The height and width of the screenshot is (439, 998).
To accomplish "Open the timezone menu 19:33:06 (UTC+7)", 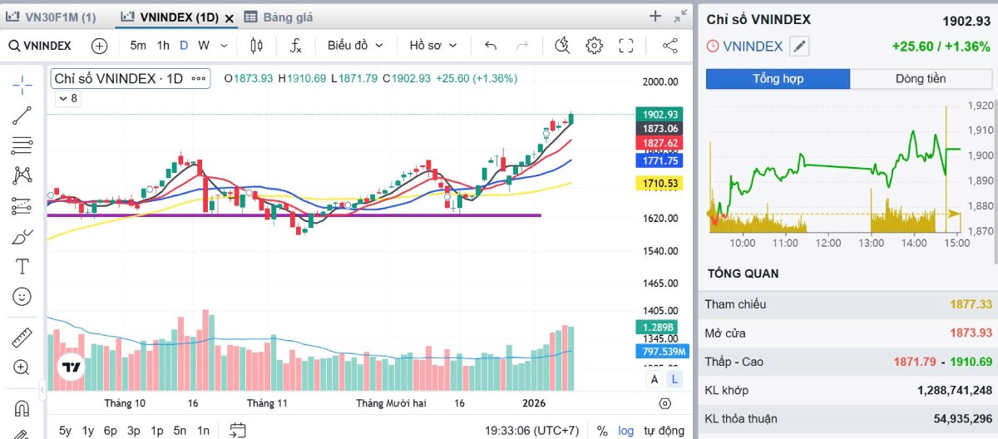I will point(532,431).
